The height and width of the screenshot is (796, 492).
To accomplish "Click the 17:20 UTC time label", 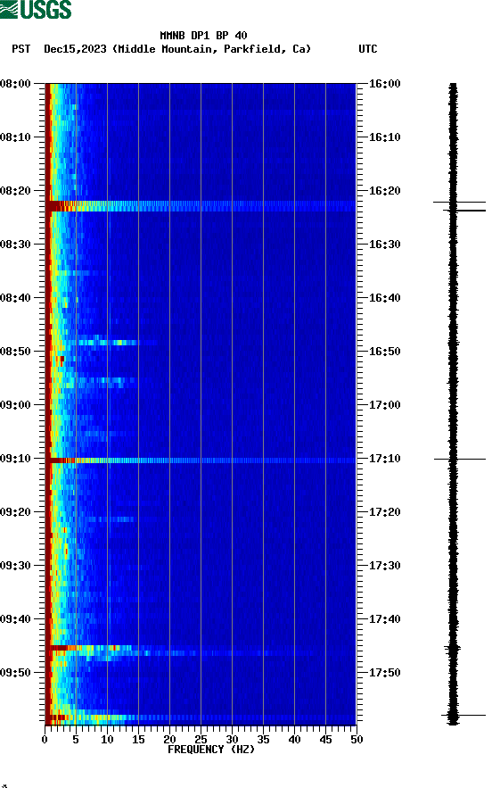I will [x=384, y=511].
